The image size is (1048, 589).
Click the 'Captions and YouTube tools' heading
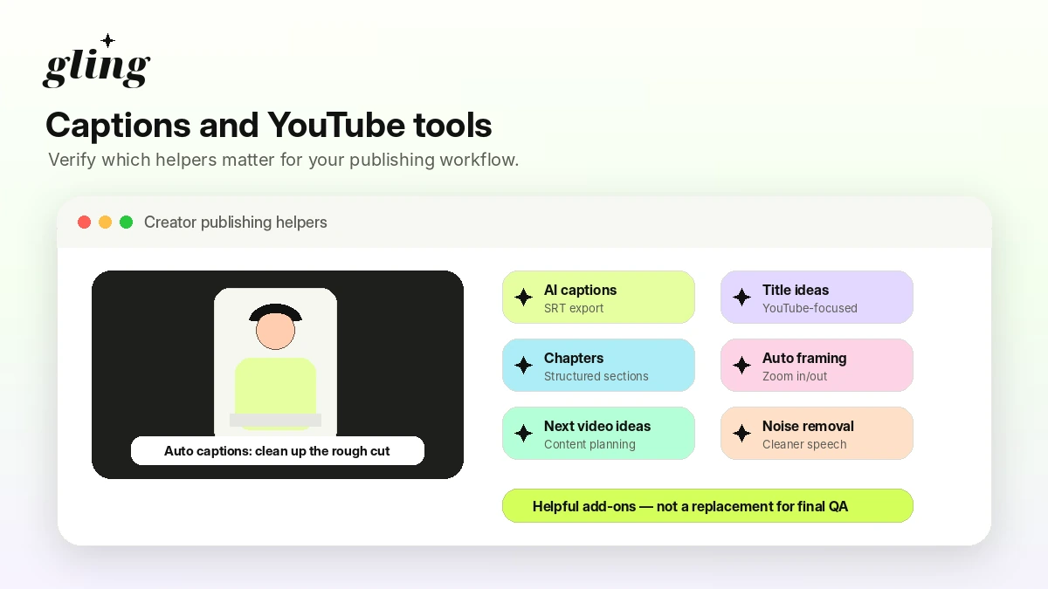click(x=269, y=125)
